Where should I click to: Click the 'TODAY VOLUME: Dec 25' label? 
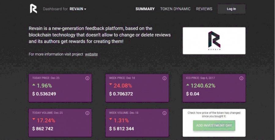click(47, 113)
